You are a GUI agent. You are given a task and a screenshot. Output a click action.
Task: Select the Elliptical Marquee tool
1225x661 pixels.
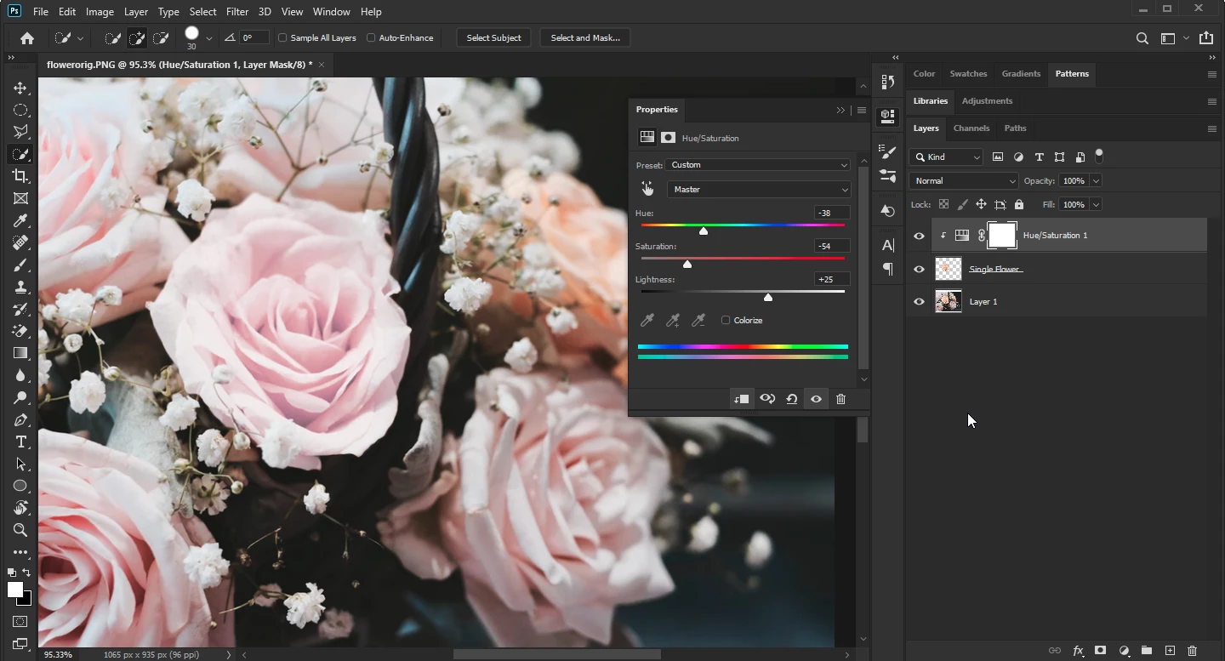point(20,111)
